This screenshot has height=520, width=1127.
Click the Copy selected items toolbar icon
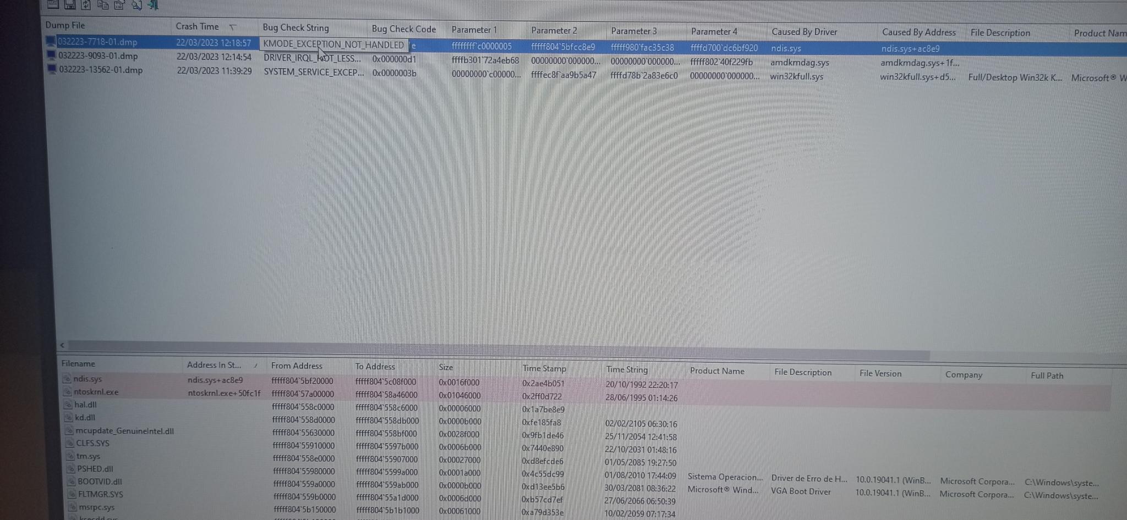(x=103, y=4)
